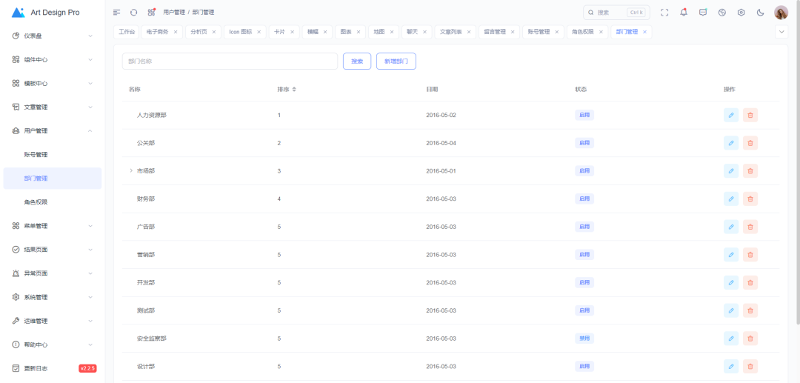Open the settings gear in the header
The image size is (800, 383).
pos(741,13)
